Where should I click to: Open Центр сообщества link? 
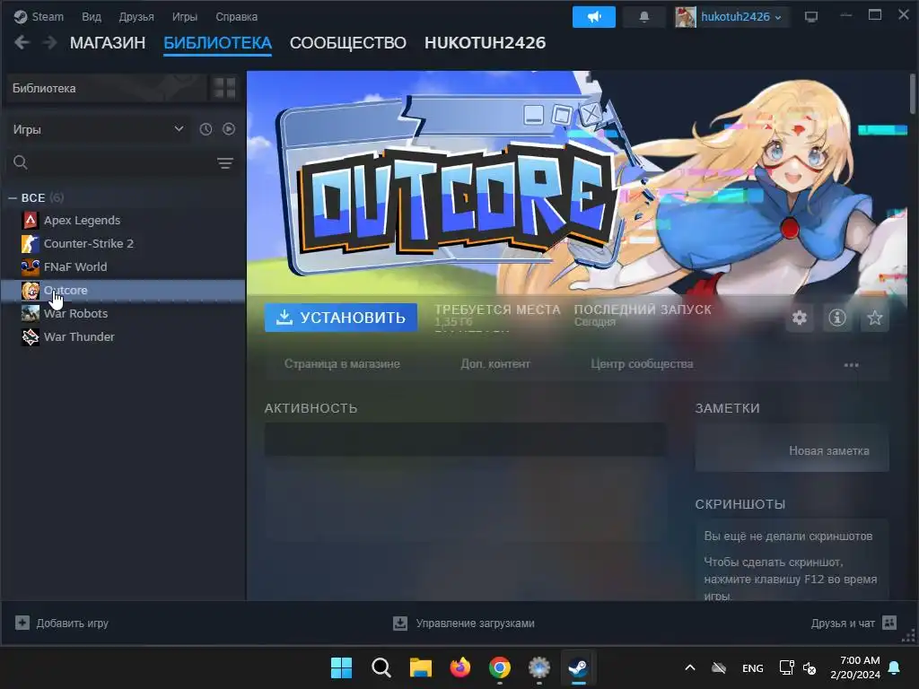(x=642, y=364)
